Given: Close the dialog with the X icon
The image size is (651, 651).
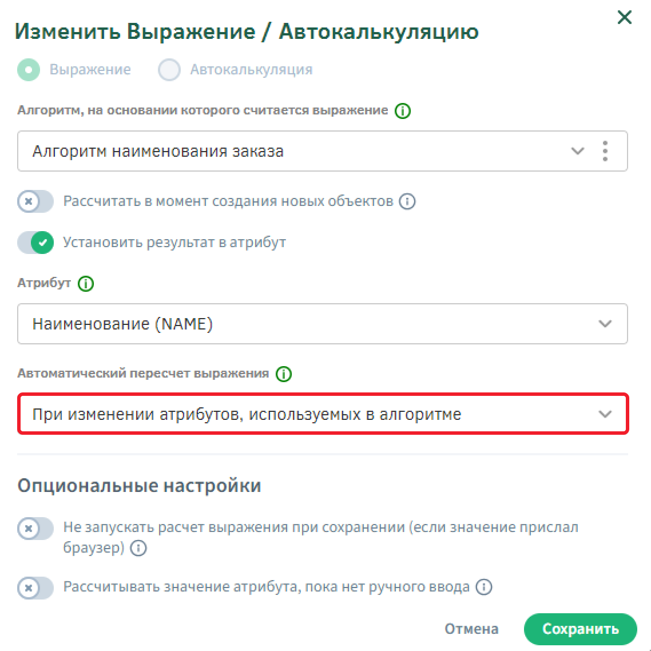Looking at the screenshot, I should [x=624, y=18].
